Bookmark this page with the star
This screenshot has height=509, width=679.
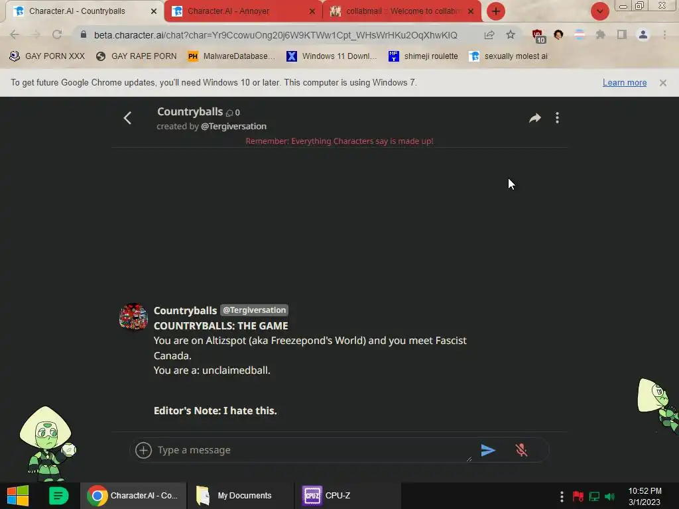[x=511, y=34]
